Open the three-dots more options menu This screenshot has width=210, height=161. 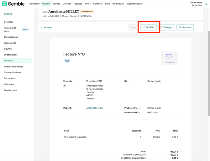[x=198, y=27]
